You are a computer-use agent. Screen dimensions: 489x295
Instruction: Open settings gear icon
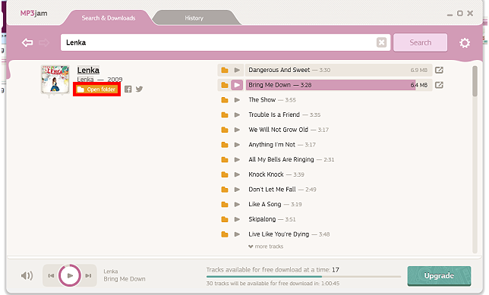coord(465,42)
